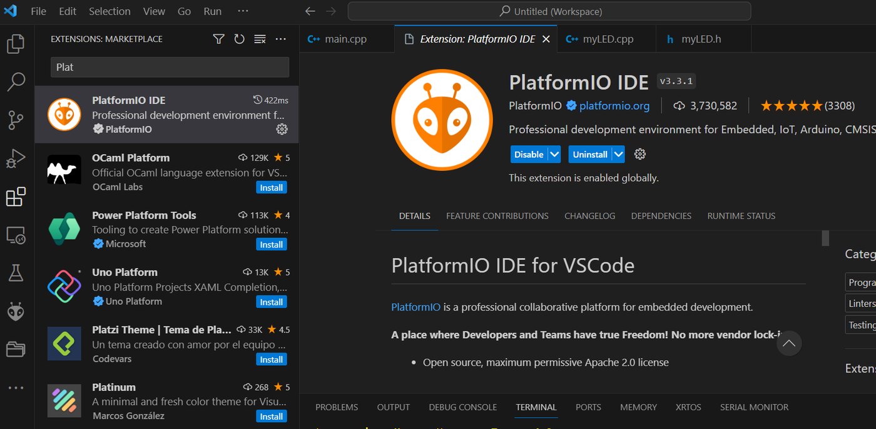Image resolution: width=876 pixels, height=429 pixels.
Task: Open the Edit menu
Action: (x=68, y=11)
